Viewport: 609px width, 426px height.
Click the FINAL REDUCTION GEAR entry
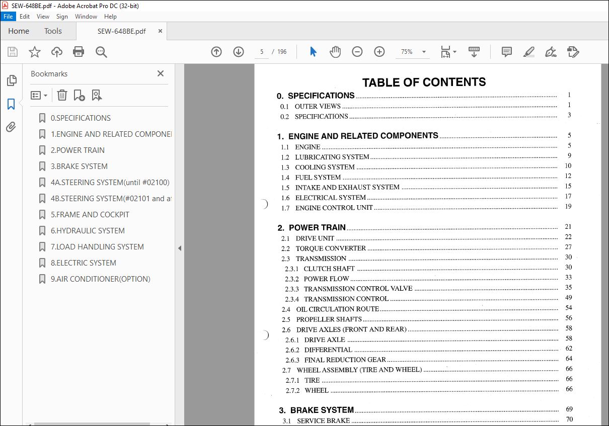tap(345, 360)
